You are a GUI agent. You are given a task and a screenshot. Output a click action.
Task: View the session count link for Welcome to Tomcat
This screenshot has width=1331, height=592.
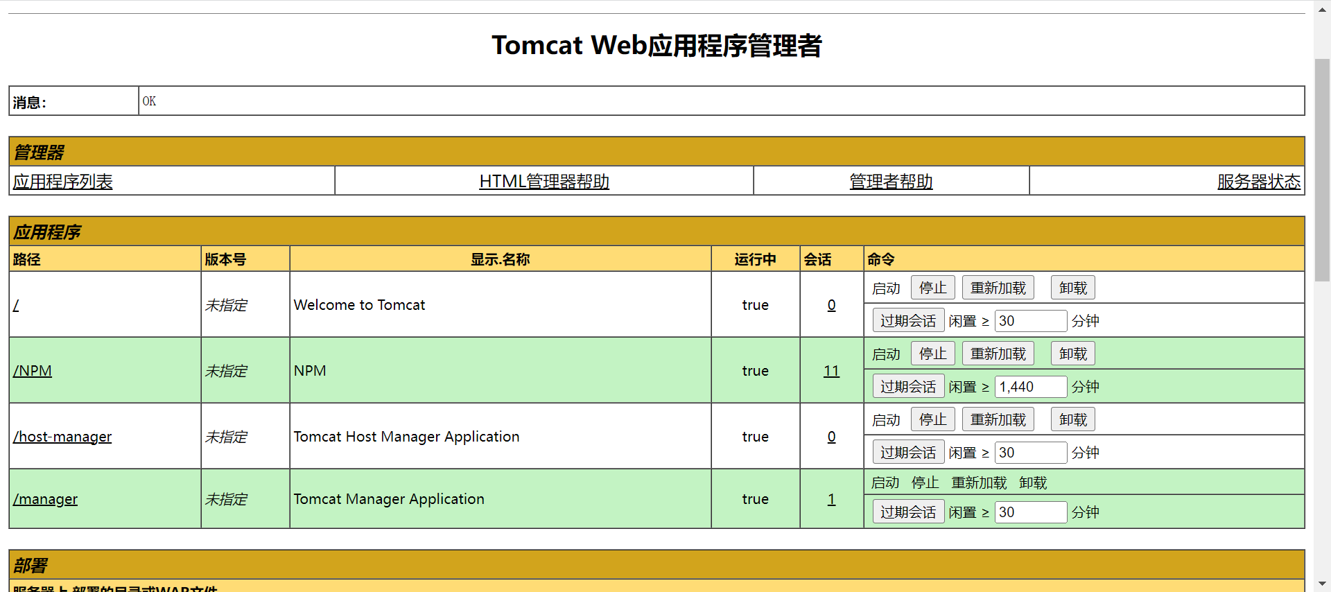[x=831, y=305]
